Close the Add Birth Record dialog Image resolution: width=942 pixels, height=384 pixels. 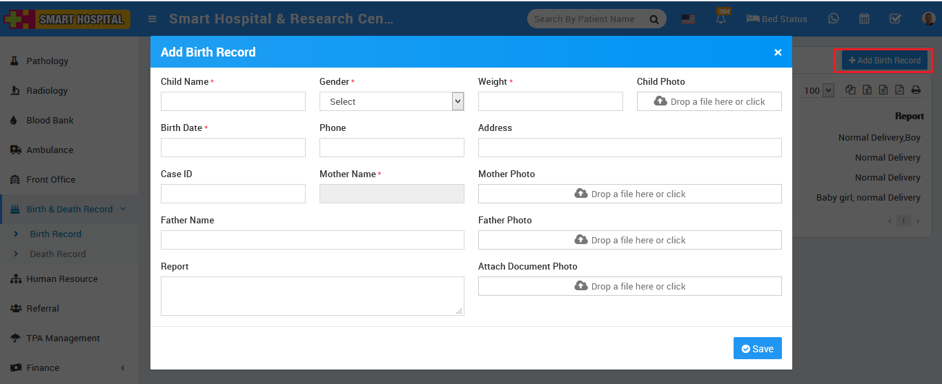pos(778,52)
